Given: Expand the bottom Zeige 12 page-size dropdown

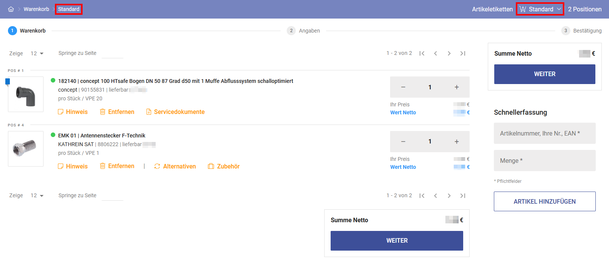Looking at the screenshot, I should 37,196.
